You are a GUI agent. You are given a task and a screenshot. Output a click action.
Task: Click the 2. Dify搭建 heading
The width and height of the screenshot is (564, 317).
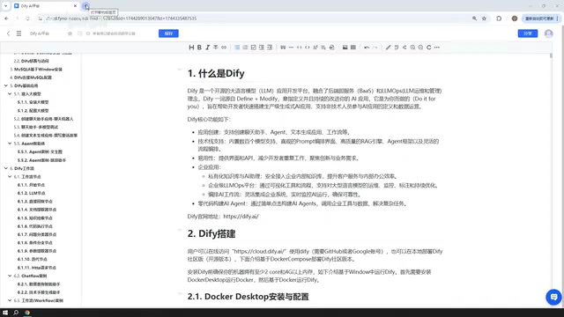pos(211,234)
